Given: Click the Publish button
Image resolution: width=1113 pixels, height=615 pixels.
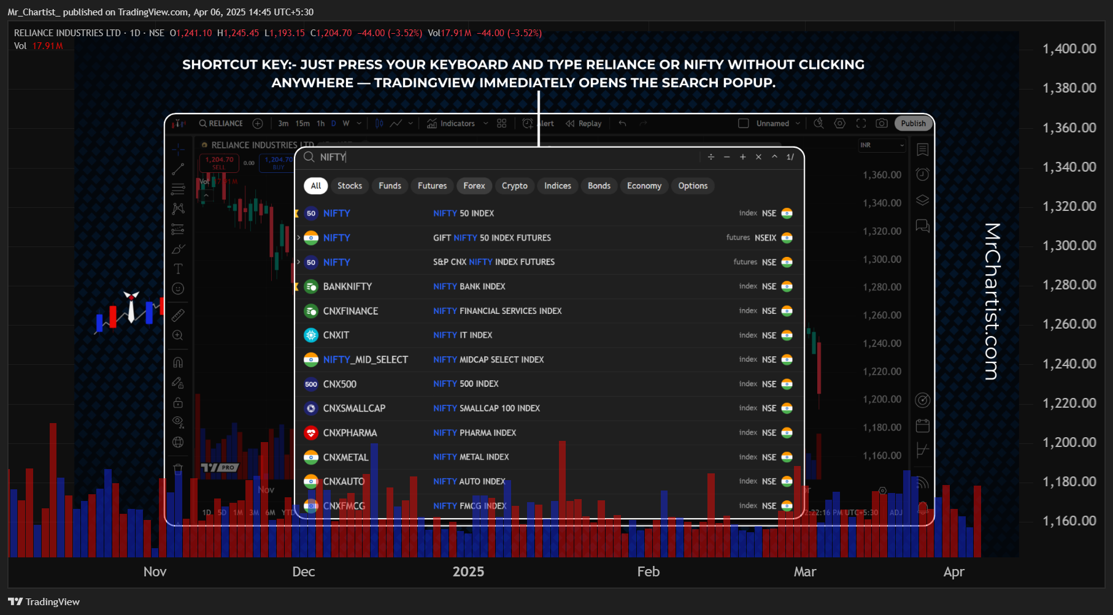Looking at the screenshot, I should [x=913, y=123].
